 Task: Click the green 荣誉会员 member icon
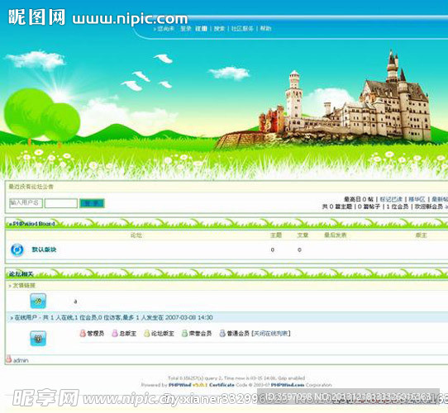coord(185,333)
